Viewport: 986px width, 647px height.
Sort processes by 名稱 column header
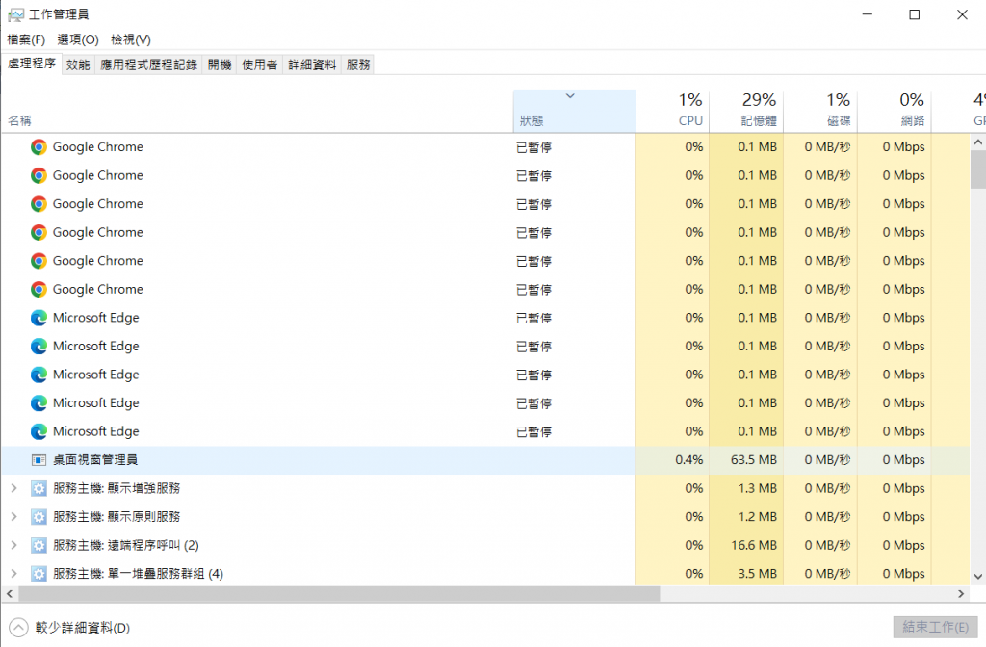coord(257,112)
